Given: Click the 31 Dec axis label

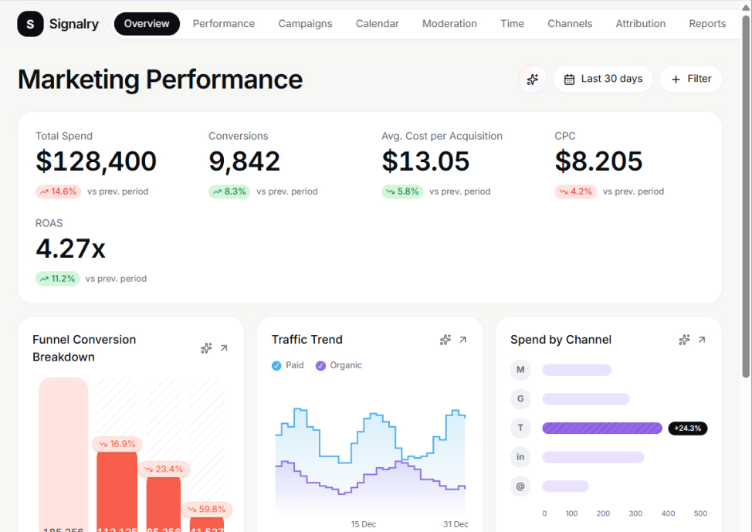Looking at the screenshot, I should [456, 524].
